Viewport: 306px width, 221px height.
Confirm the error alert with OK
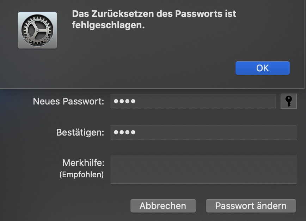pyautogui.click(x=262, y=68)
